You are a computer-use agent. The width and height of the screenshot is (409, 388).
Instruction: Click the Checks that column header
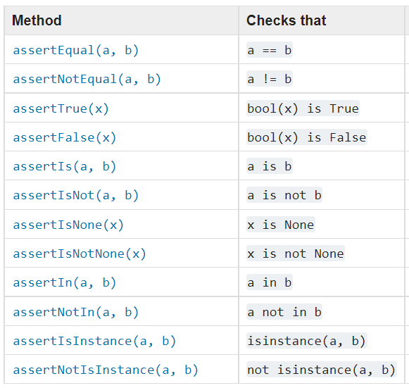point(286,20)
